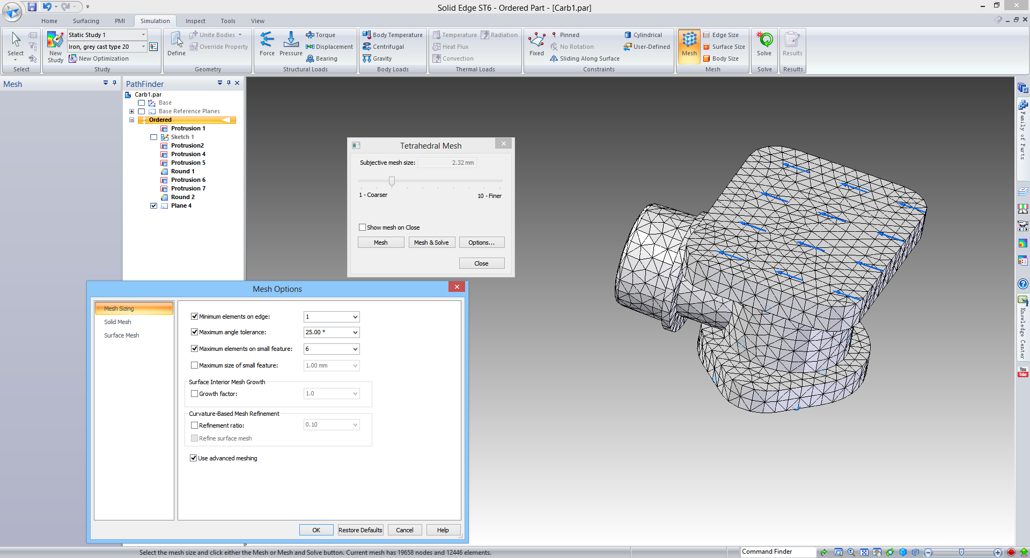Viewport: 1030px width, 558px height.
Task: Uncheck Use advanced meshing
Action: coord(194,458)
